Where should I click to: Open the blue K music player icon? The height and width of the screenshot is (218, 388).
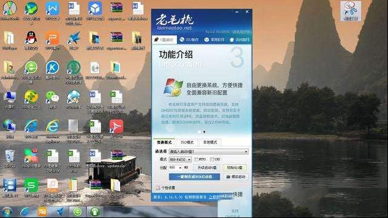pos(53,70)
